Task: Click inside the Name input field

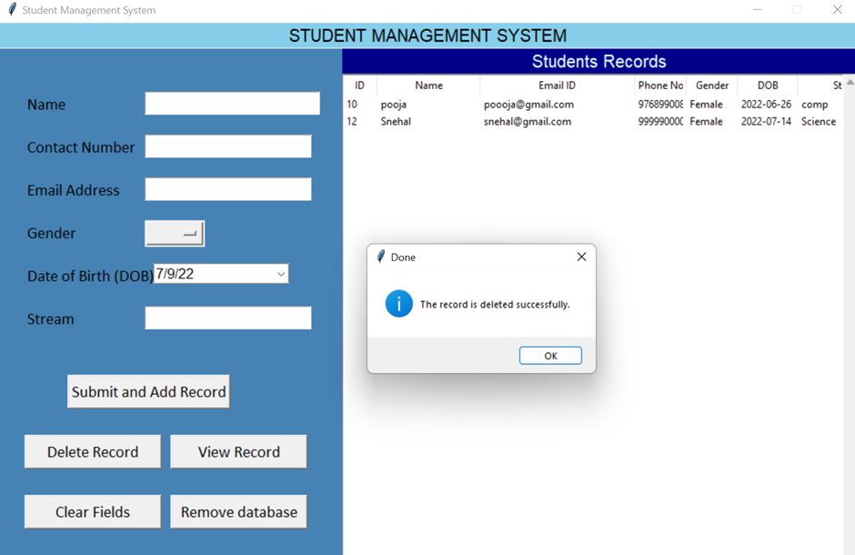Action: click(x=232, y=103)
